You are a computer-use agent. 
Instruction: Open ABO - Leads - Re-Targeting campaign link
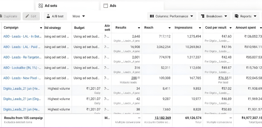[22, 57]
